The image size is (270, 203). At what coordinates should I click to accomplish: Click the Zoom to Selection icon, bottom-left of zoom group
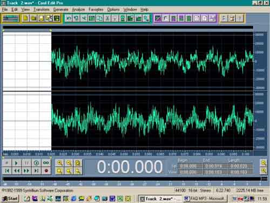59,171
